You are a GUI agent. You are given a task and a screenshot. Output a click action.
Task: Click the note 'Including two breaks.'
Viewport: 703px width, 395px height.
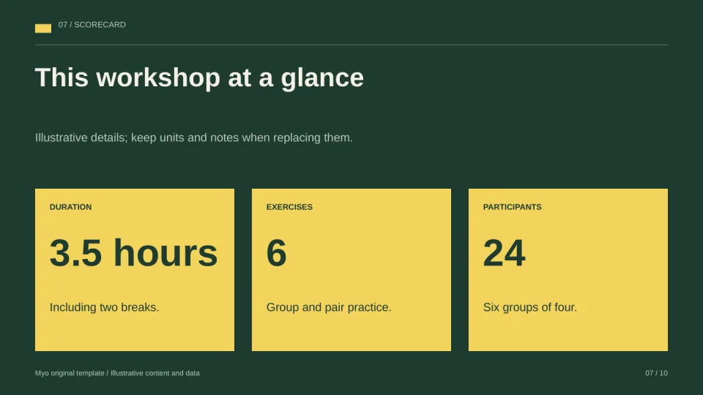[x=104, y=307]
